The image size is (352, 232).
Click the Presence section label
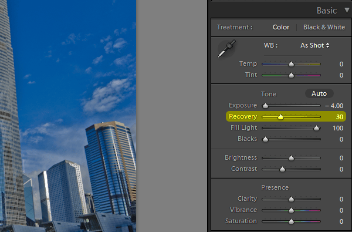tap(275, 187)
